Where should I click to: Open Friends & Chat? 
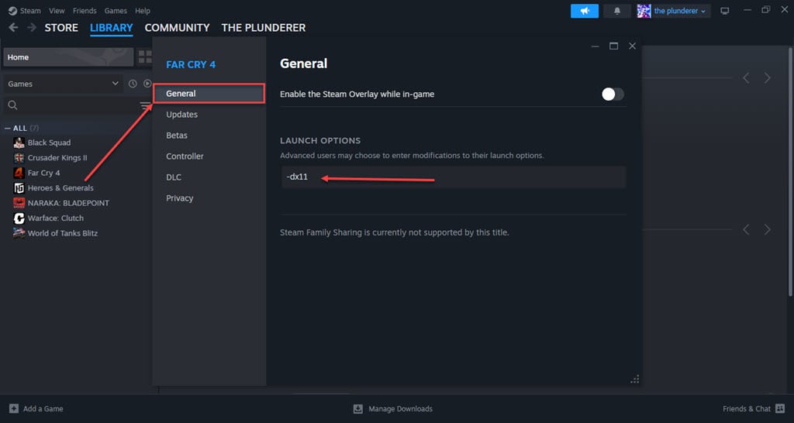[x=754, y=408]
